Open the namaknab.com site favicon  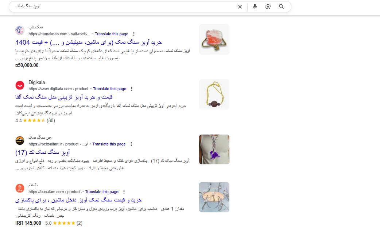tap(20, 31)
